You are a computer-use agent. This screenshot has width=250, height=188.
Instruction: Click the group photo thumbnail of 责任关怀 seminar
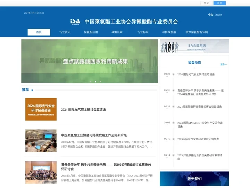41,172
